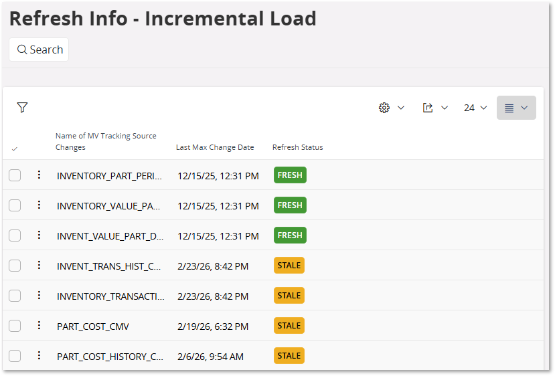This screenshot has width=555, height=376.
Task: Click INVENTORY_TRANSACTI... name cell
Action: click(x=110, y=296)
